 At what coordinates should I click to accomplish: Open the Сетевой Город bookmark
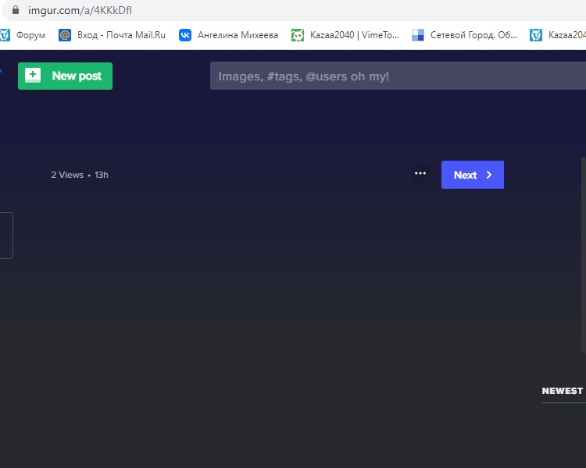coord(473,35)
